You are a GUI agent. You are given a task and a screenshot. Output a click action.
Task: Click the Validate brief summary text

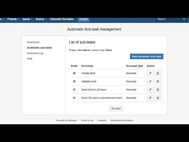(89, 82)
